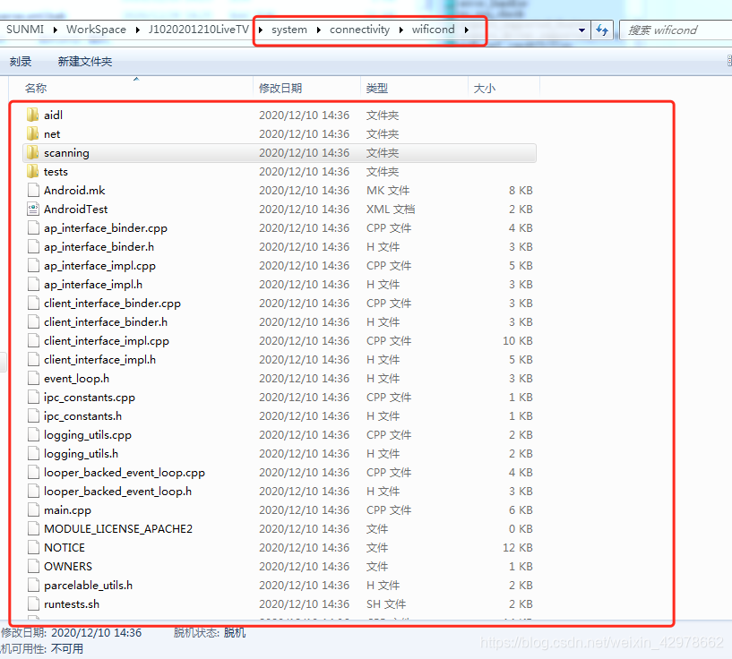Click the date cell of main.cpp row

coord(305,509)
